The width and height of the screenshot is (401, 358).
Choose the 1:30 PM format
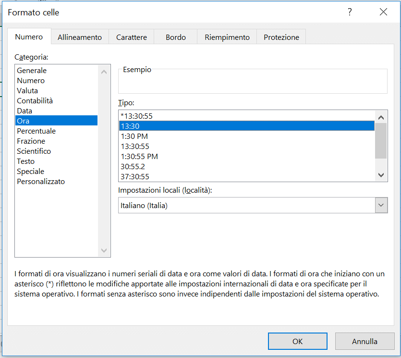(x=247, y=136)
